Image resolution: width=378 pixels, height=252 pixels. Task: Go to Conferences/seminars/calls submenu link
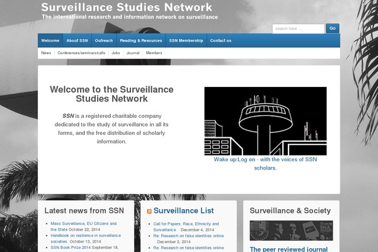tap(81, 53)
